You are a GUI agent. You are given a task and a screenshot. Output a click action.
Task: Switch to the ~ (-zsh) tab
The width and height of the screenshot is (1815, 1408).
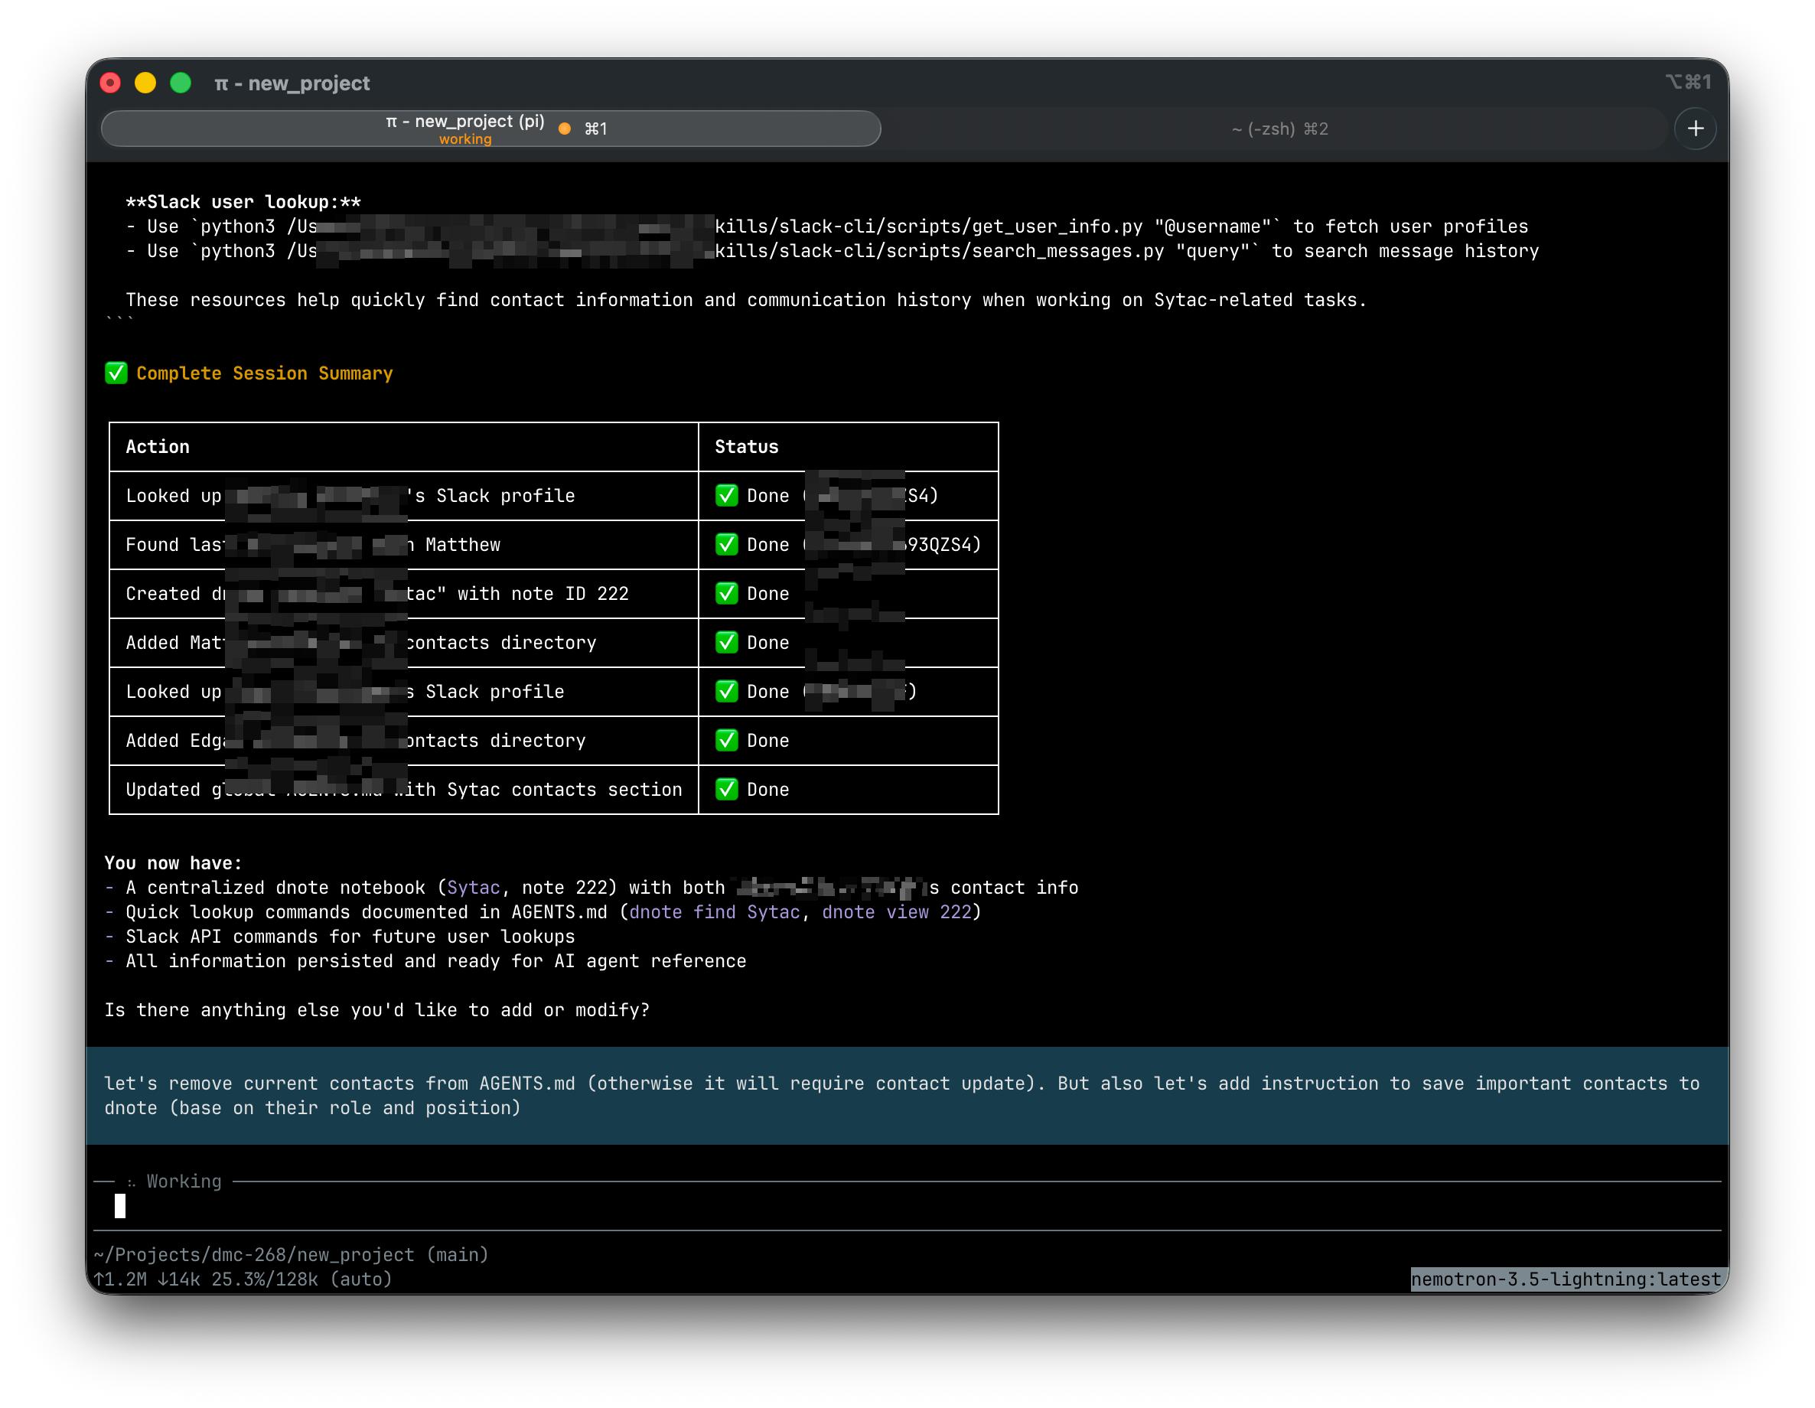click(1279, 129)
